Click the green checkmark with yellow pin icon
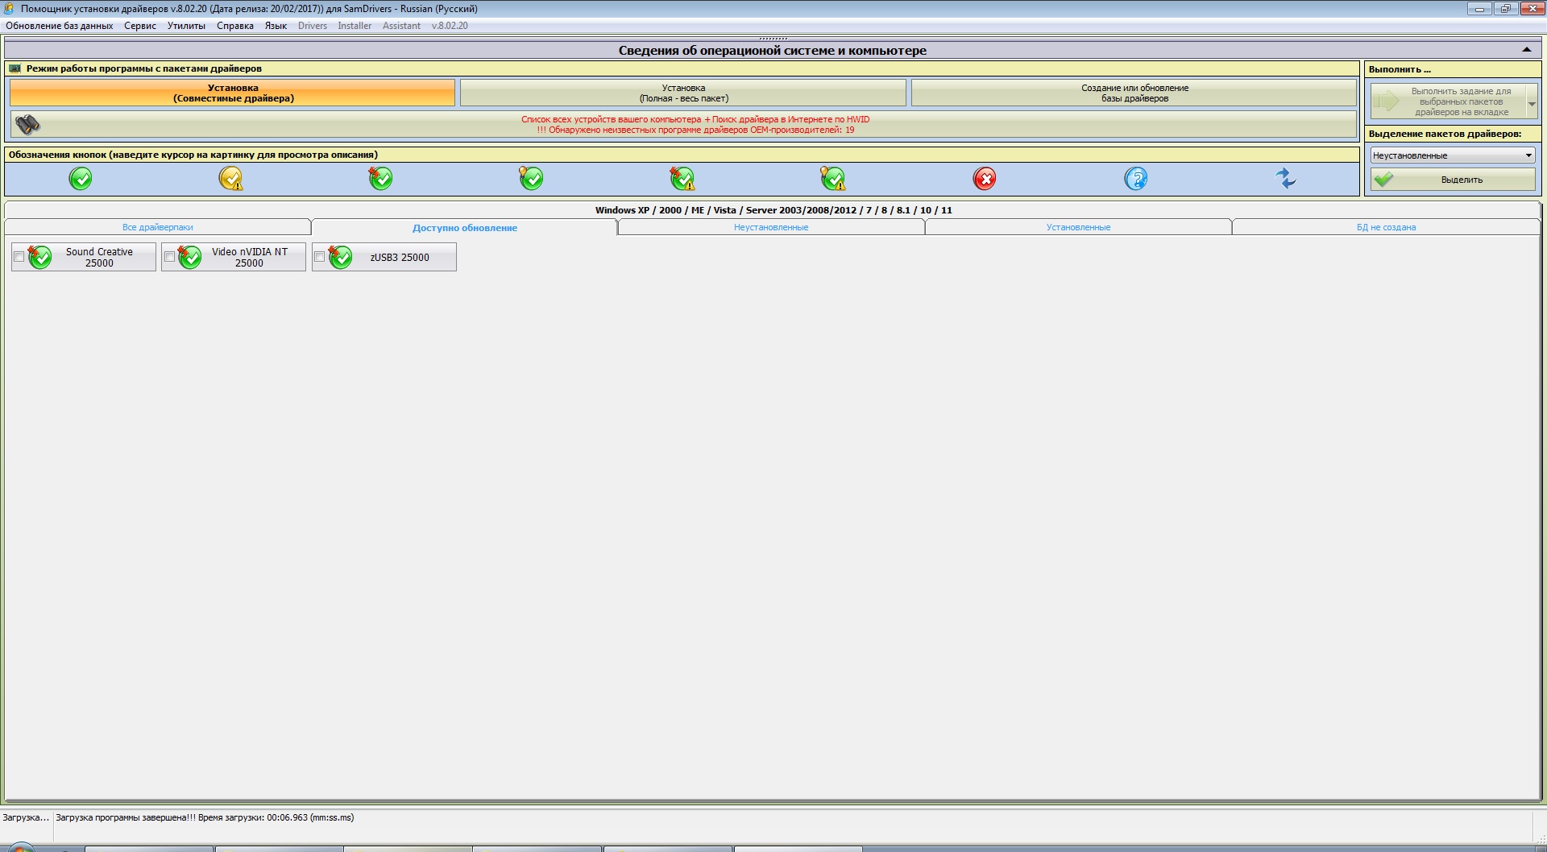The width and height of the screenshot is (1547, 852). pos(531,178)
